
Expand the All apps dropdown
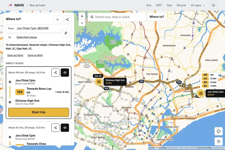(198, 5)
